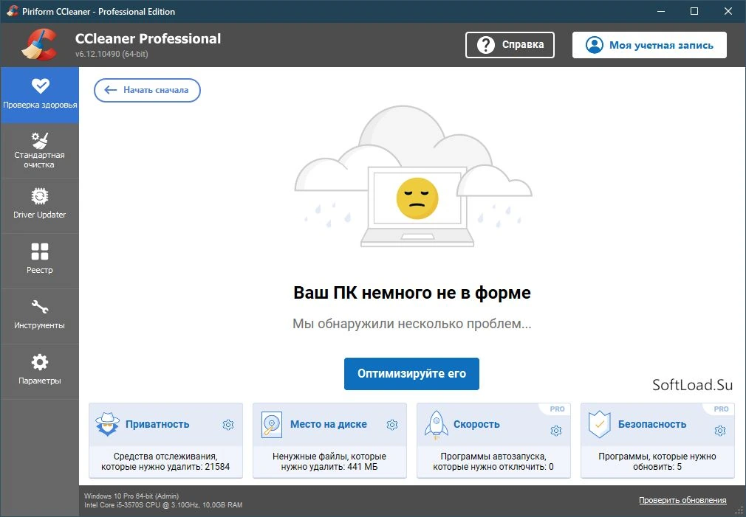This screenshot has height=517, width=746.
Task: Click the Справка help button
Action: click(510, 45)
